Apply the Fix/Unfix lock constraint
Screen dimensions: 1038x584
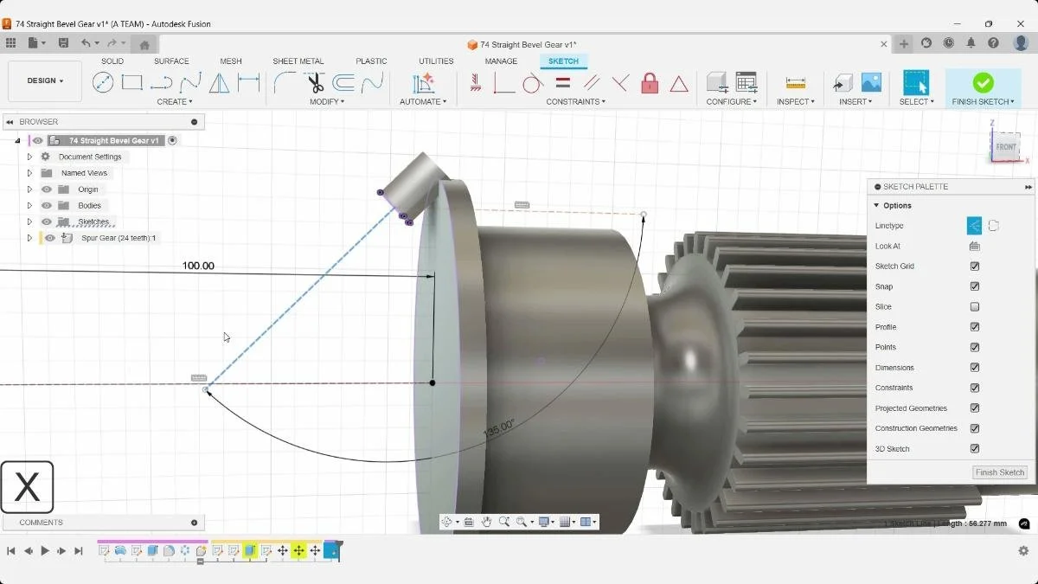pyautogui.click(x=650, y=83)
